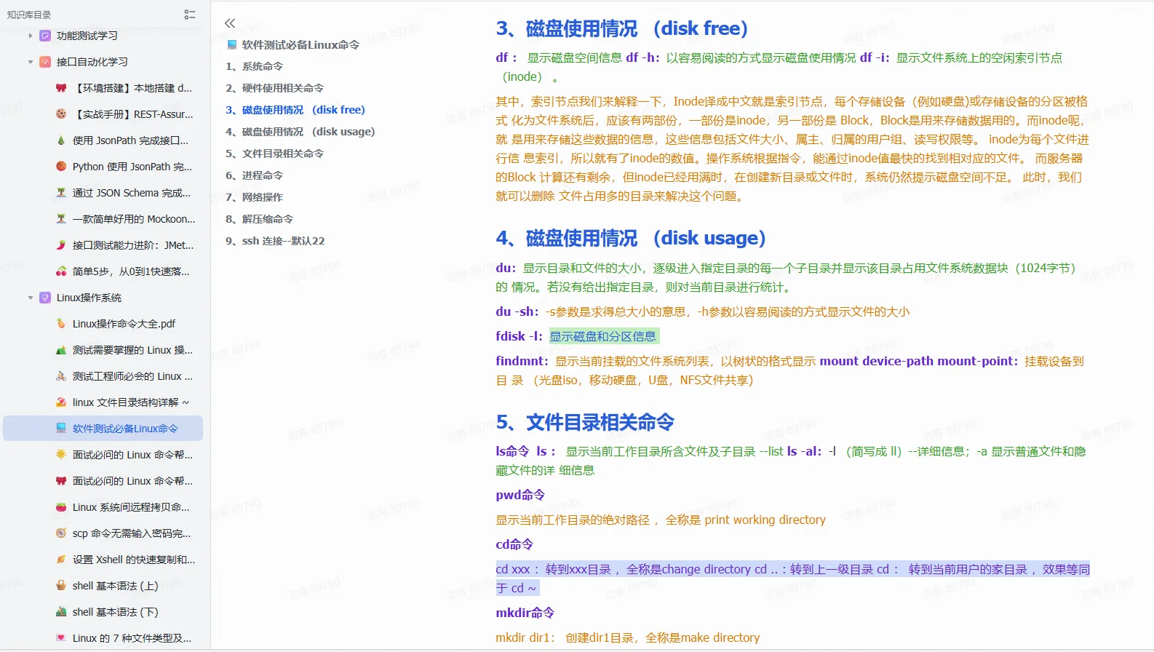1154x652 pixels.
Task: Jump to outline item 2、硬件使用相关命令
Action: pyautogui.click(x=274, y=88)
